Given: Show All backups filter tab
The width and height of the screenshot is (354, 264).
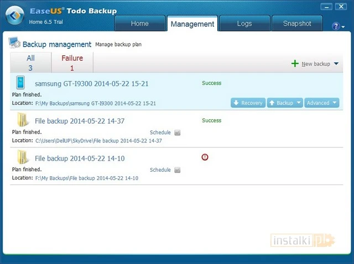Looking at the screenshot, I should 31,62.
